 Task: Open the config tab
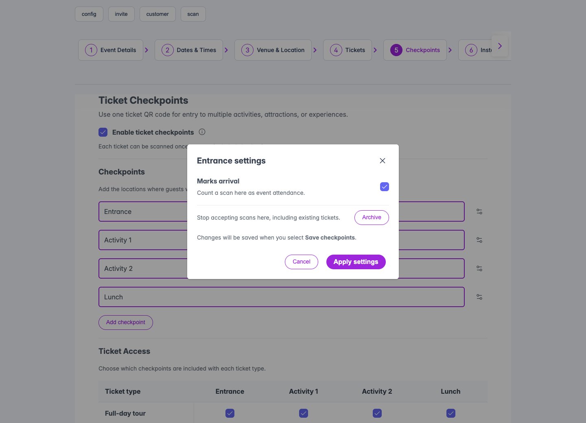[89, 14]
